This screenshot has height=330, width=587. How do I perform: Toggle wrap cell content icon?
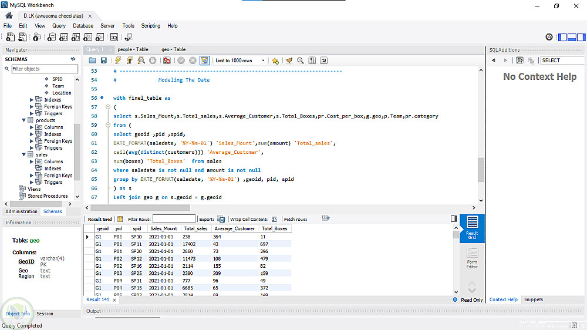(x=275, y=219)
